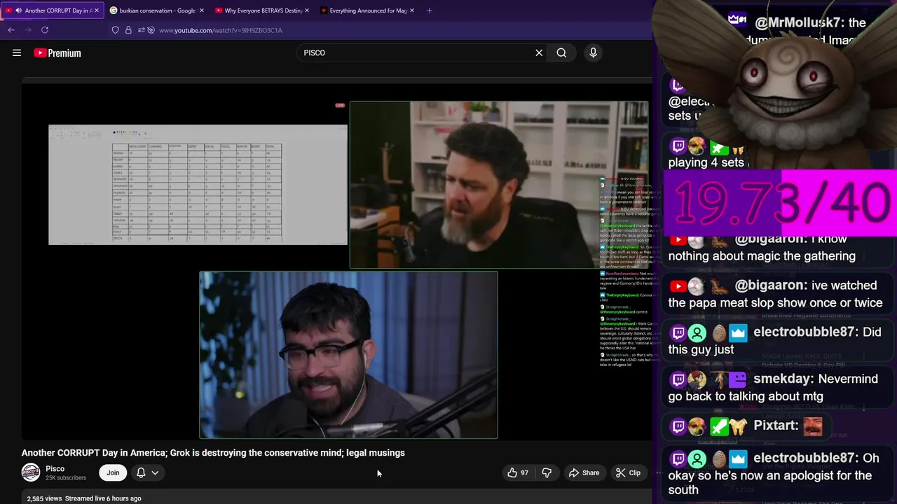Close the Everything Announced for Magic tab
This screenshot has height=504, width=897.
(412, 10)
